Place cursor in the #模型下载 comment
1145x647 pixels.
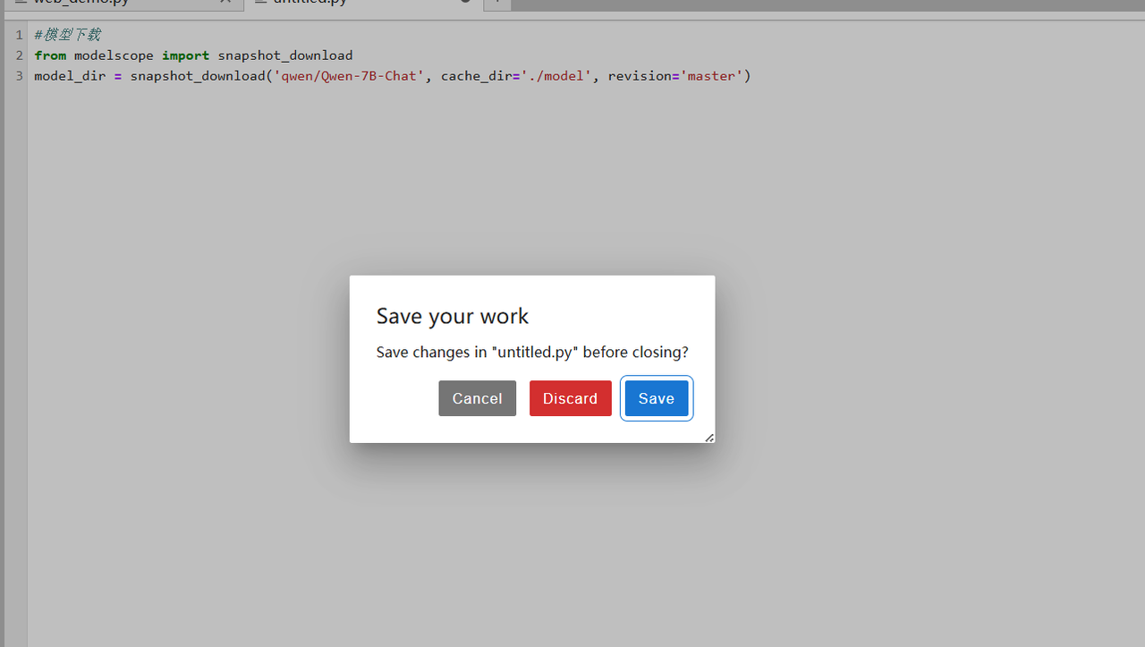[x=68, y=35]
